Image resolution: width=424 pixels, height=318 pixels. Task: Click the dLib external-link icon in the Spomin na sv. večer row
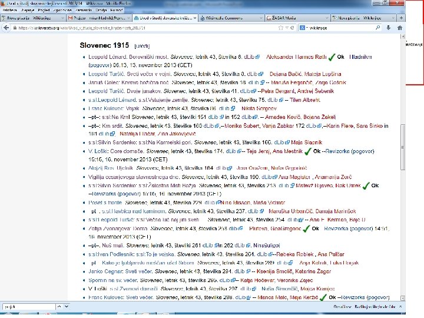pyautogui.click(x=233, y=280)
